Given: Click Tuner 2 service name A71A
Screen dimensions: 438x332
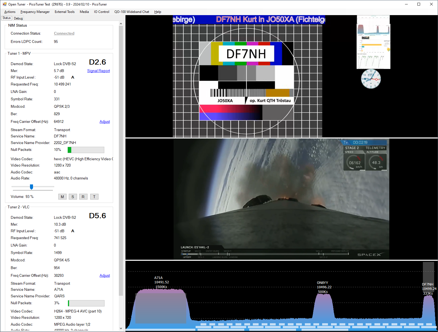Looking at the screenshot, I should [59, 289].
